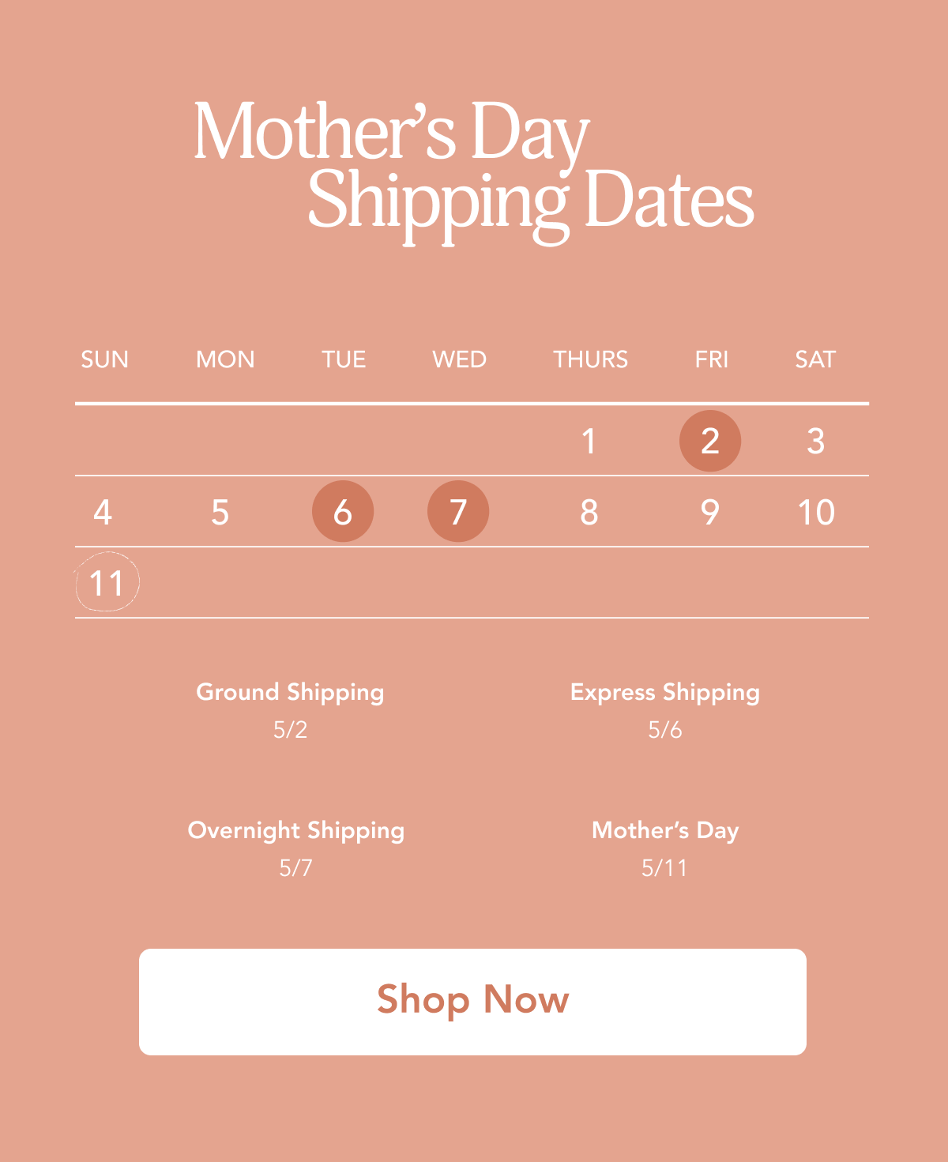Click date 10 on the calendar
Screen dimensions: 948x1162
tap(815, 512)
